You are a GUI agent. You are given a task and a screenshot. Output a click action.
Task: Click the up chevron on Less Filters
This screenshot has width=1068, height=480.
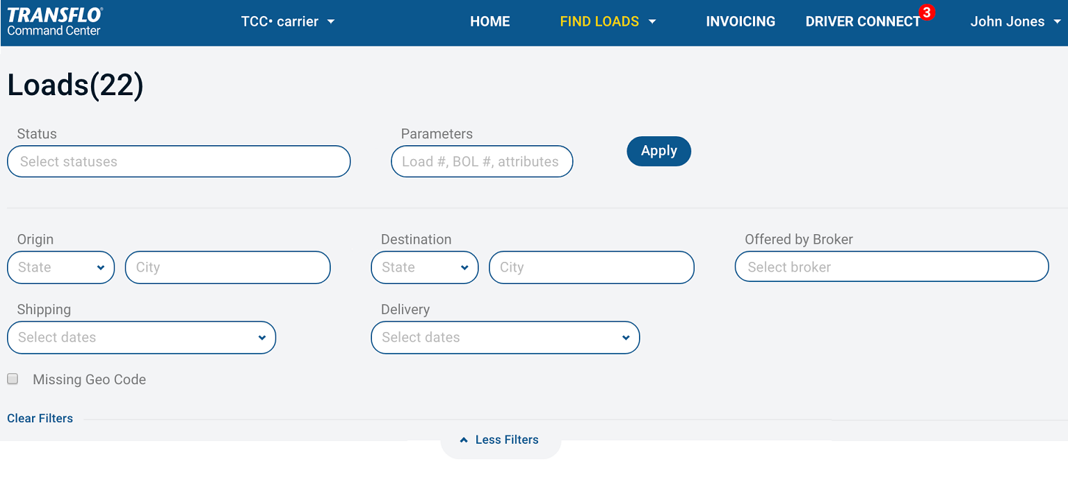point(464,440)
